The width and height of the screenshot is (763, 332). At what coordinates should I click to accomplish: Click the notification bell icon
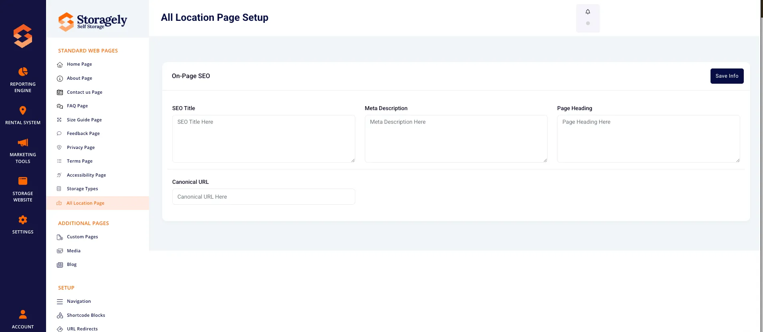click(588, 12)
